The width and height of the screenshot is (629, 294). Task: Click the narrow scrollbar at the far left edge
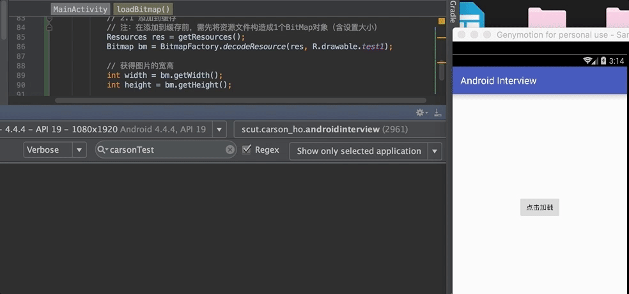(x=3, y=20)
